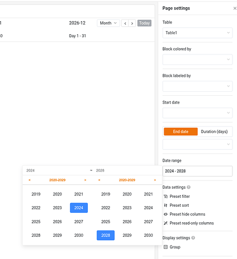
Task: Click the Data settings help icon
Action: pyautogui.click(x=189, y=187)
